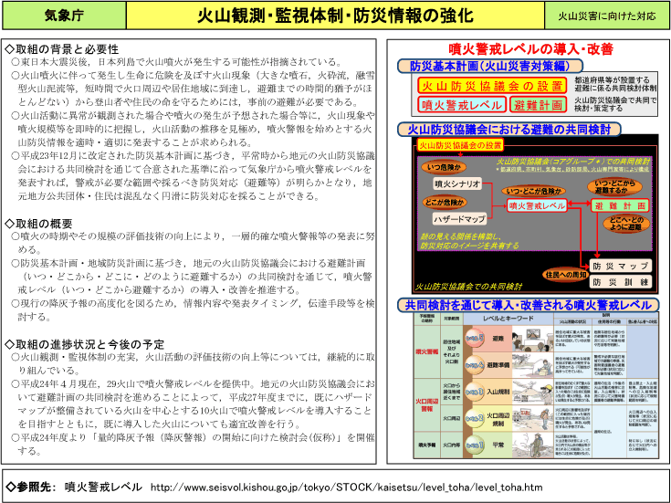Click the 防災マップ box
The image size is (671, 503).
pyautogui.click(x=621, y=267)
